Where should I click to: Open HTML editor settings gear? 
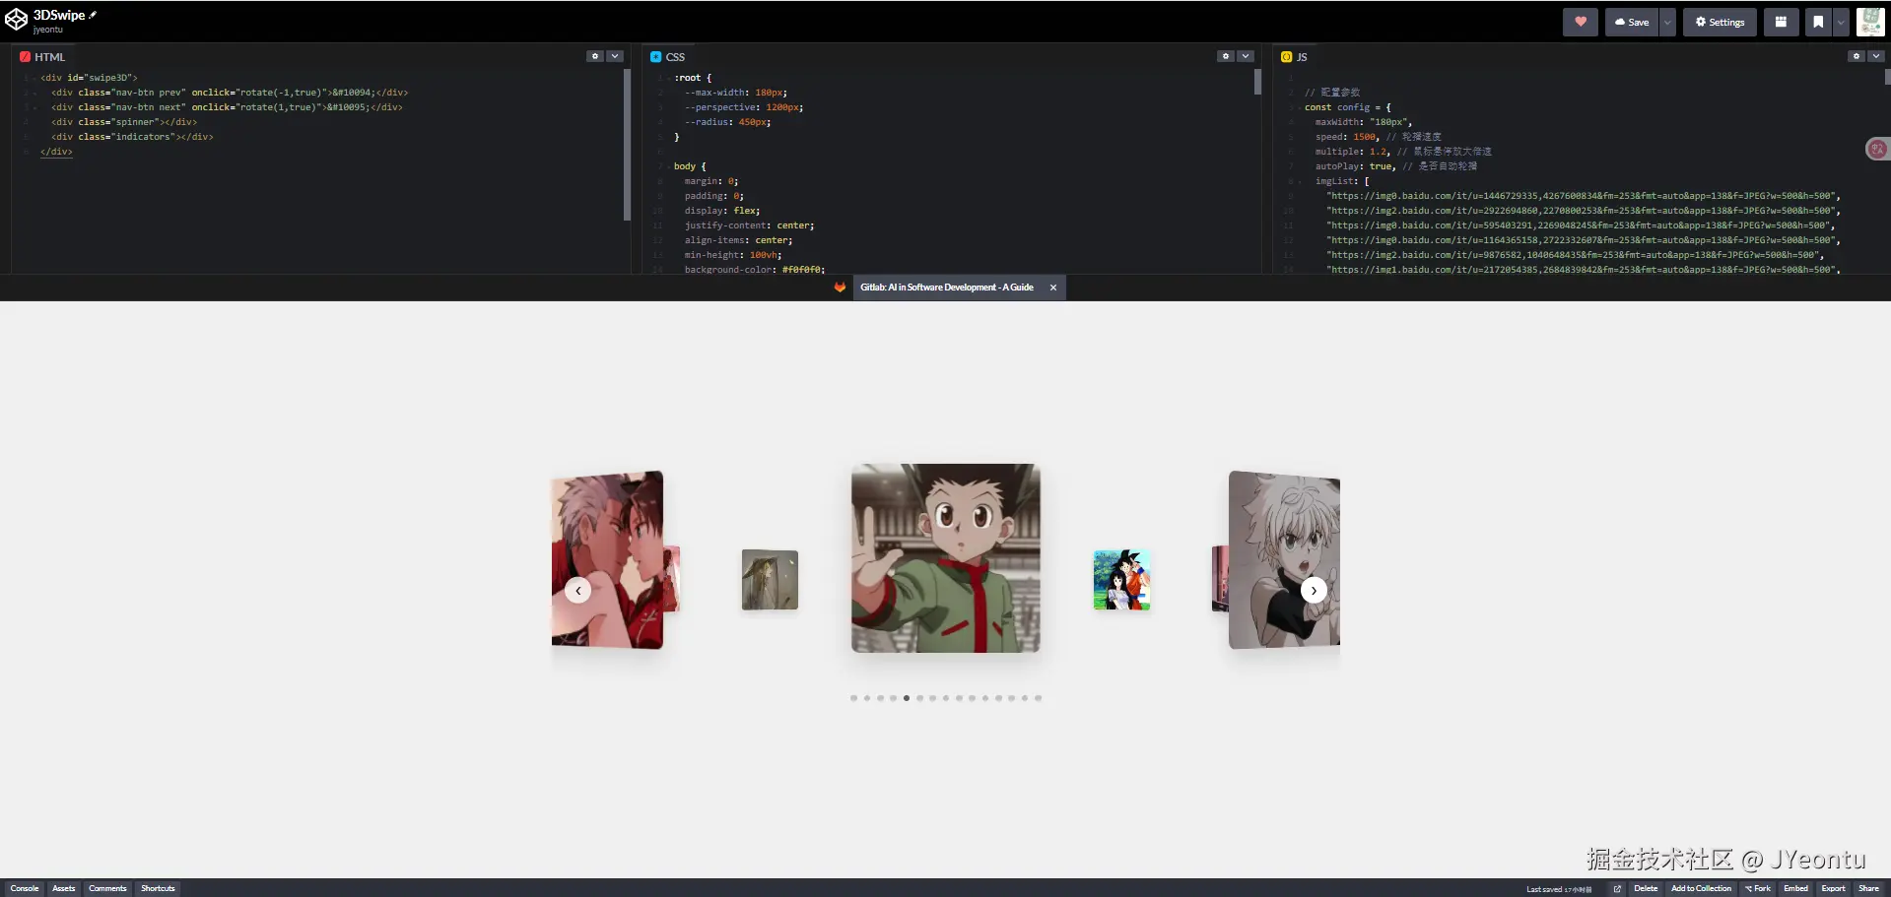click(595, 56)
